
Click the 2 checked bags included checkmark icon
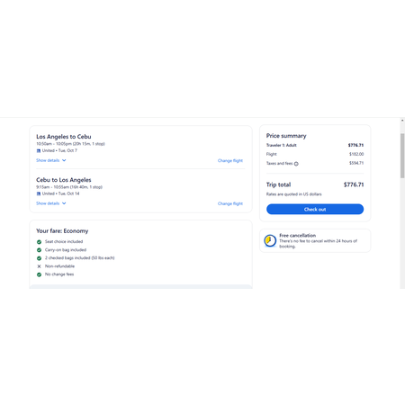(x=39, y=258)
